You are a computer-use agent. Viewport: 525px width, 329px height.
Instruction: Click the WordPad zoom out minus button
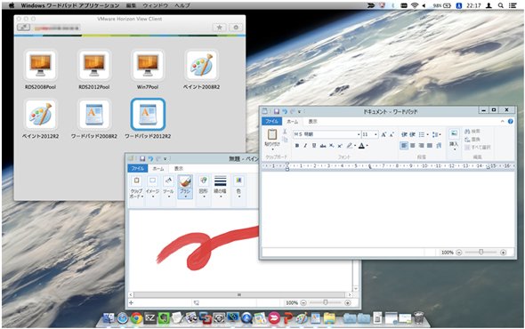coord(459,253)
